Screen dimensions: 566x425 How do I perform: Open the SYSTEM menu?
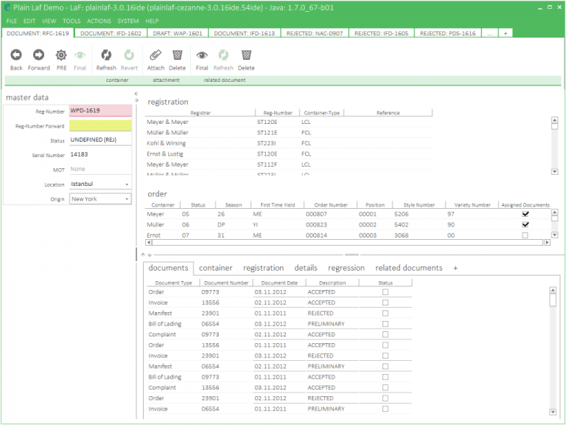coord(127,21)
